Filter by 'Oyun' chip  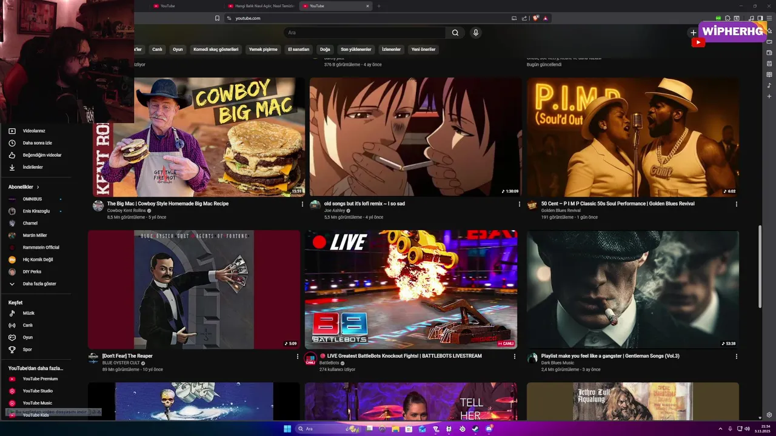pos(178,50)
